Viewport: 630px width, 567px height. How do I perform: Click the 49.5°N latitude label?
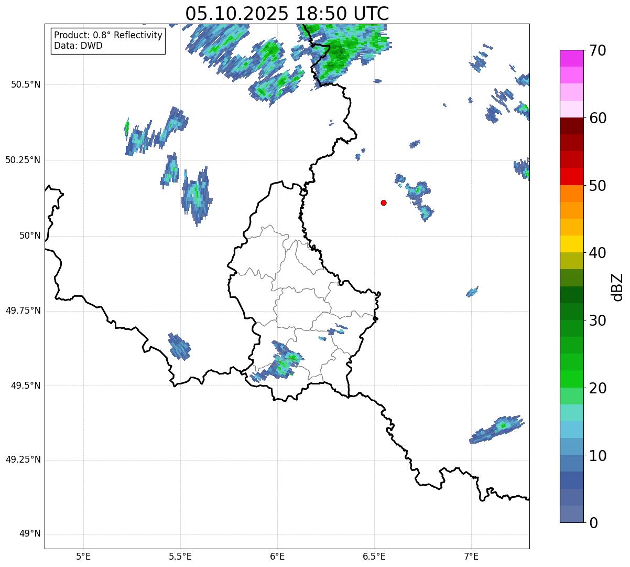click(x=26, y=386)
